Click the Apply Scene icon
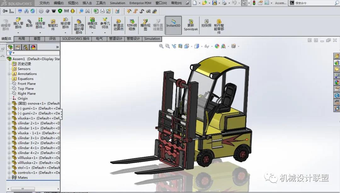This screenshot has width=340, height=193. click(x=223, y=46)
